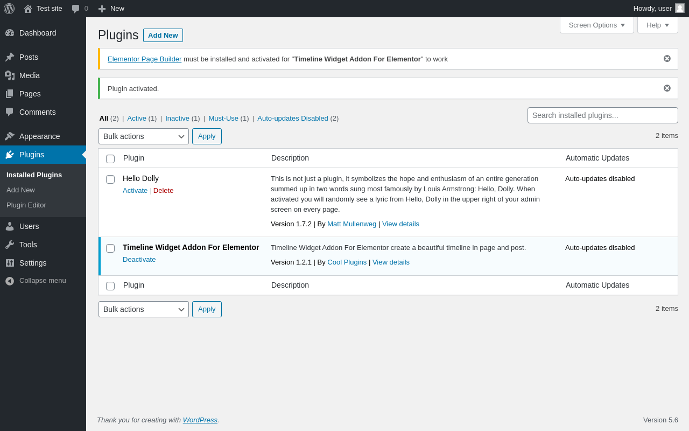689x431 pixels.
Task: Click the Dashboard gauge icon
Action: (10, 33)
